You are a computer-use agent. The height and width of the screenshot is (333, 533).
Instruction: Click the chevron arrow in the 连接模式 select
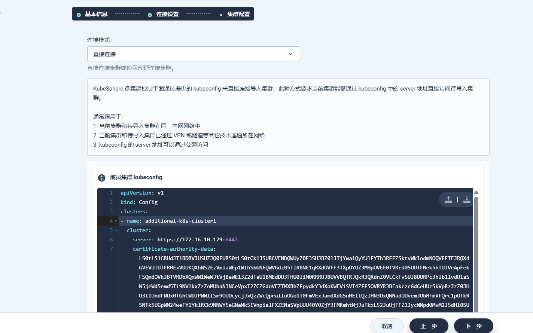click(290, 54)
